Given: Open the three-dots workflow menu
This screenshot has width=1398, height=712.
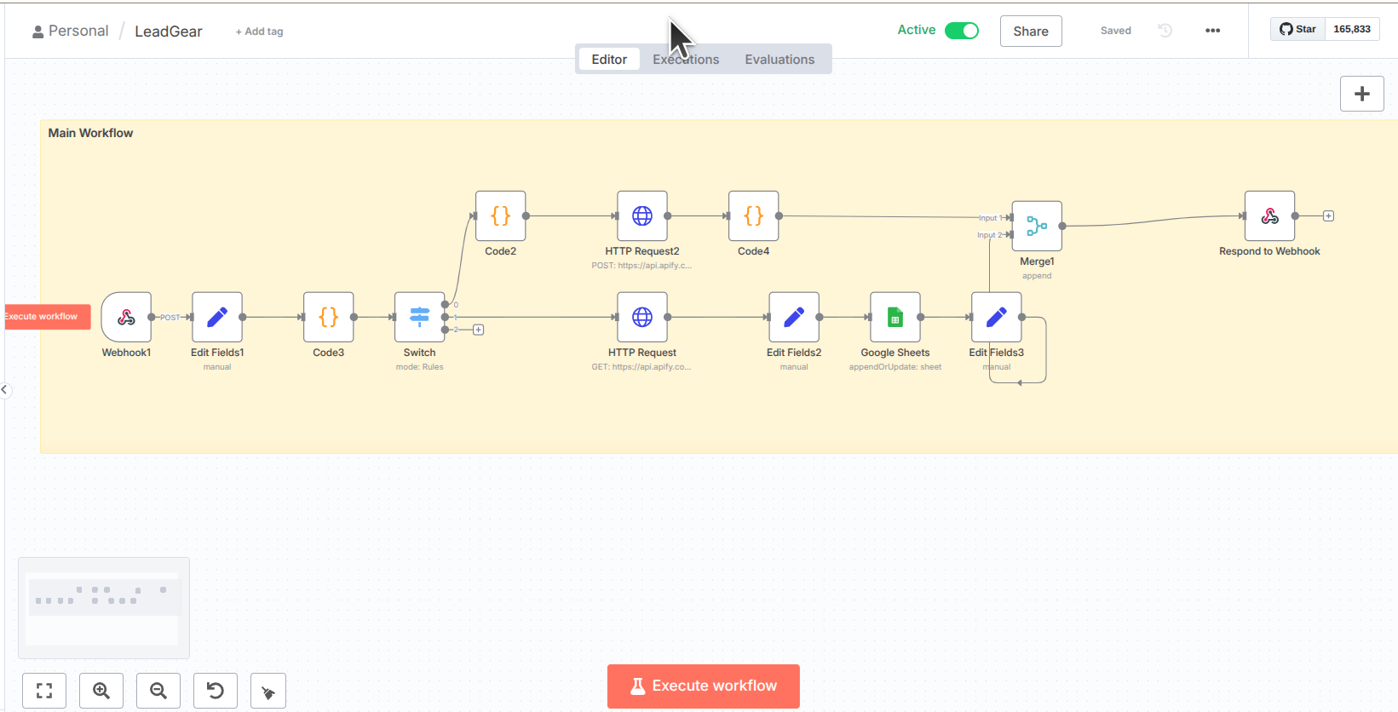Looking at the screenshot, I should (x=1212, y=31).
